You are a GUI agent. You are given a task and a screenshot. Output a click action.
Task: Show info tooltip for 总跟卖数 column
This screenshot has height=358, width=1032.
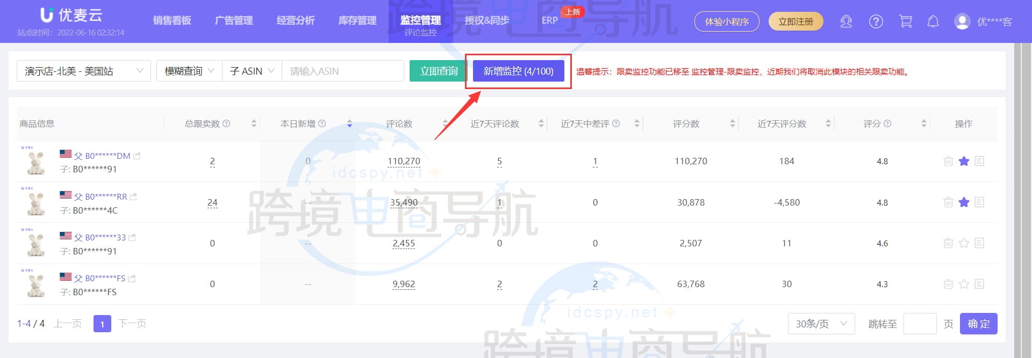click(226, 123)
